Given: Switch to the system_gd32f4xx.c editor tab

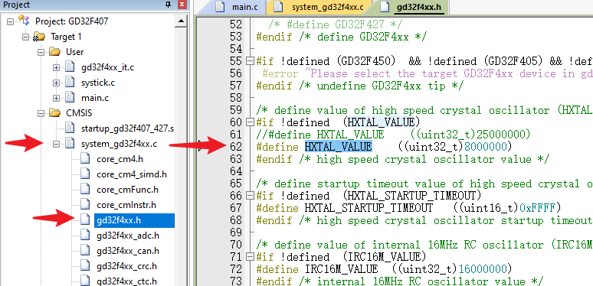Looking at the screenshot, I should (x=319, y=7).
